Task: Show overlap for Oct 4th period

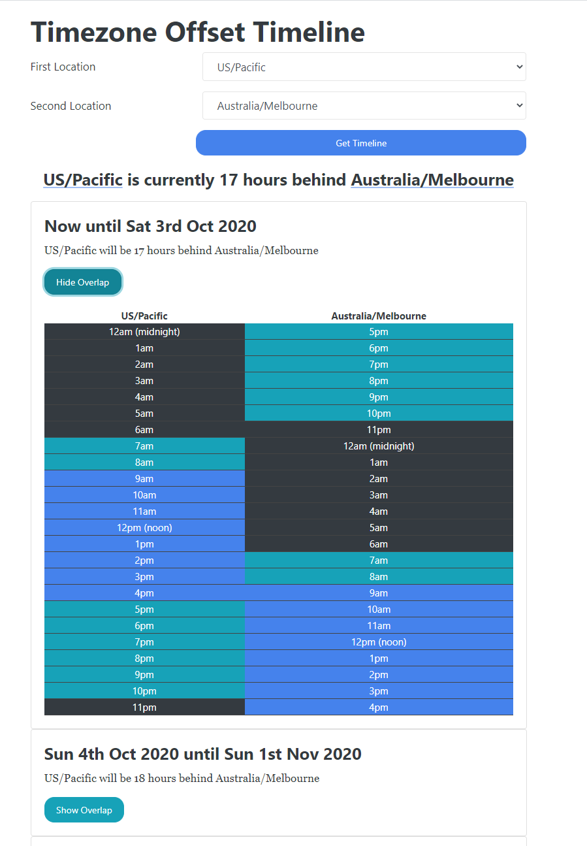Action: click(84, 810)
